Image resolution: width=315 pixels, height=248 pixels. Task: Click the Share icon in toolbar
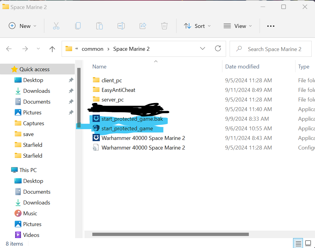[143, 26]
